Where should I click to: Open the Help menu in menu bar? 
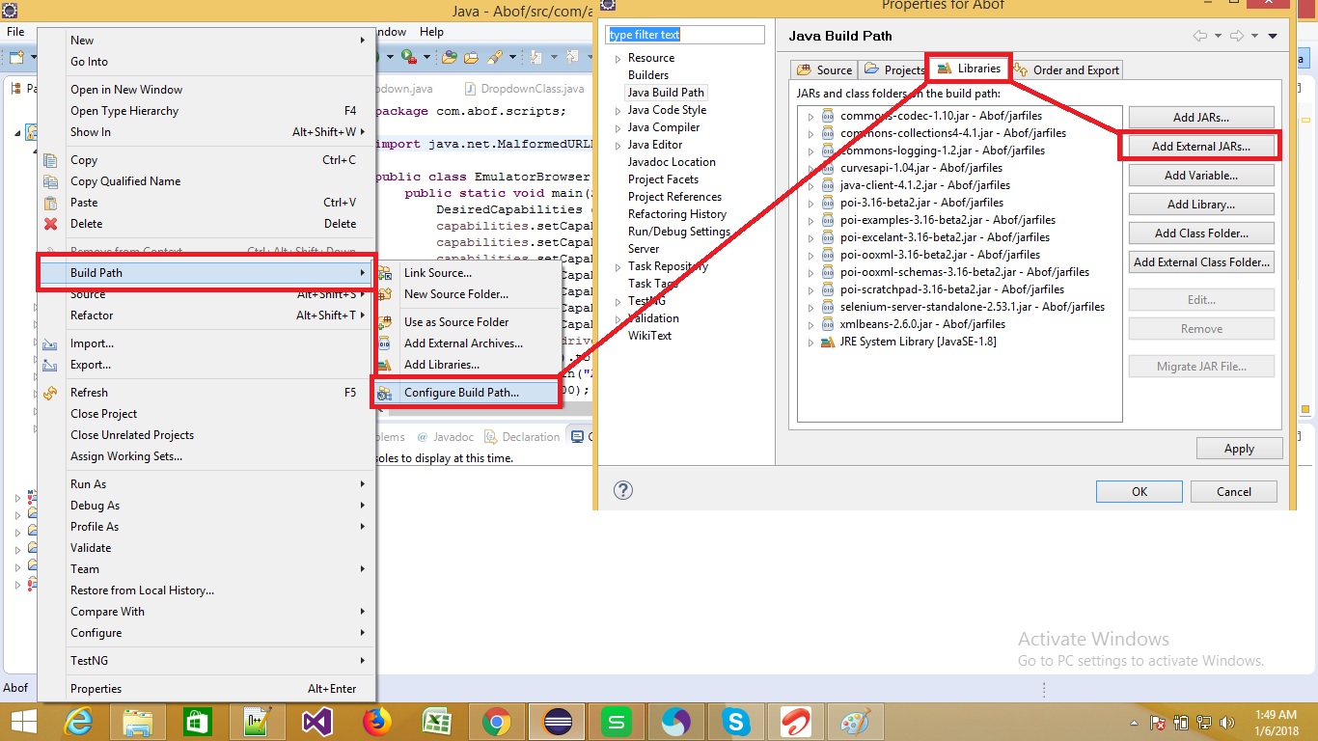[x=431, y=32]
